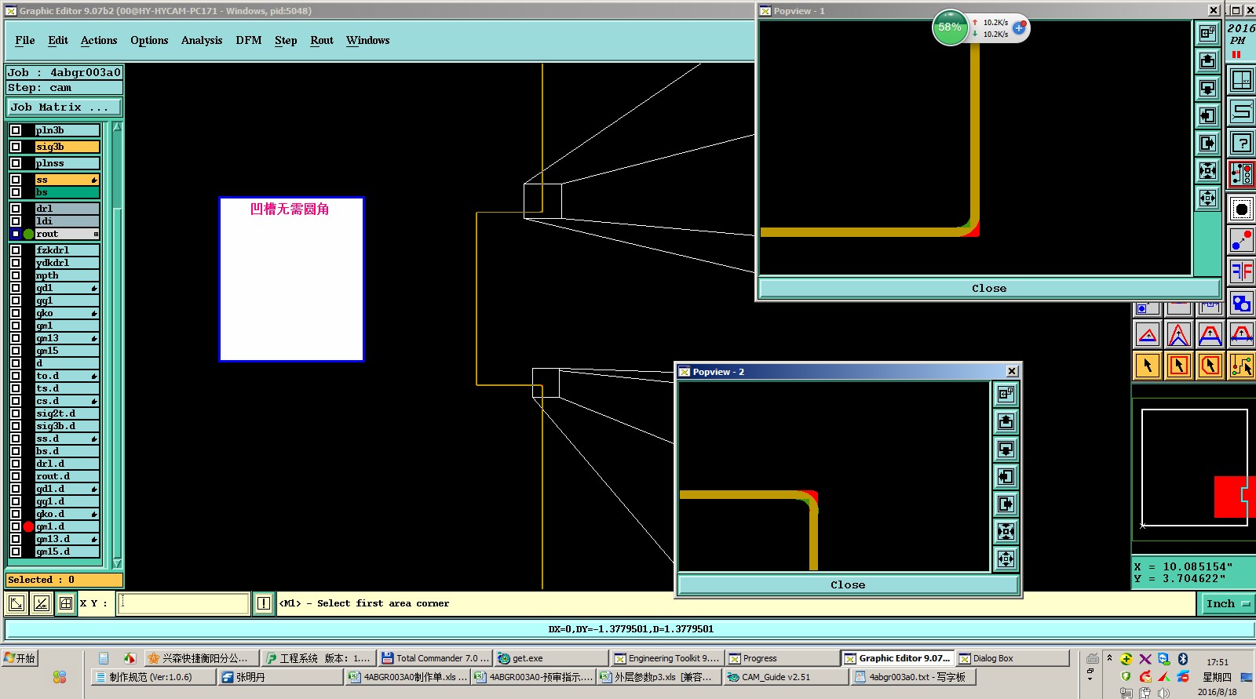Click the red marker next to gm1.d

point(29,526)
